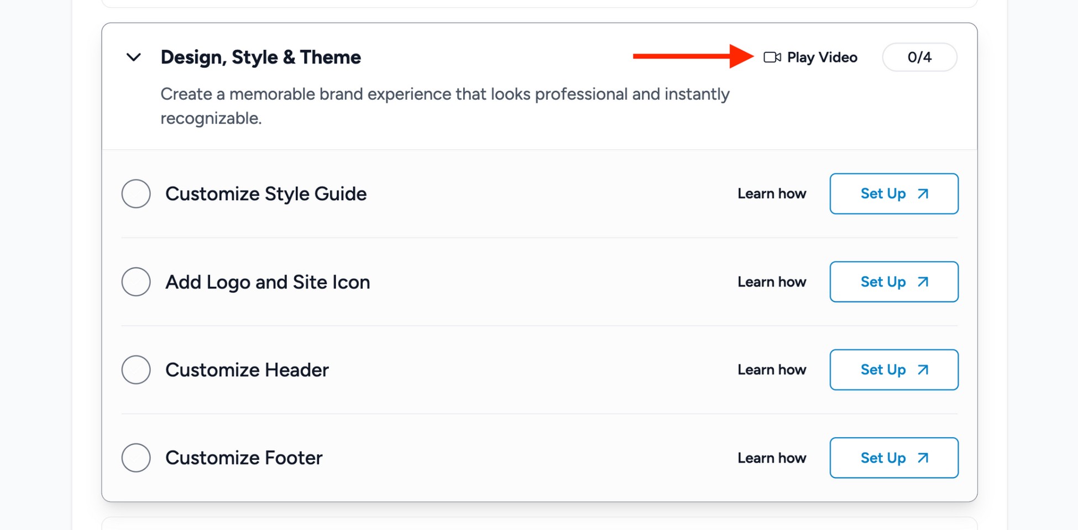1078x530 pixels.
Task: Select the Customize Style Guide task title
Action: 266,194
